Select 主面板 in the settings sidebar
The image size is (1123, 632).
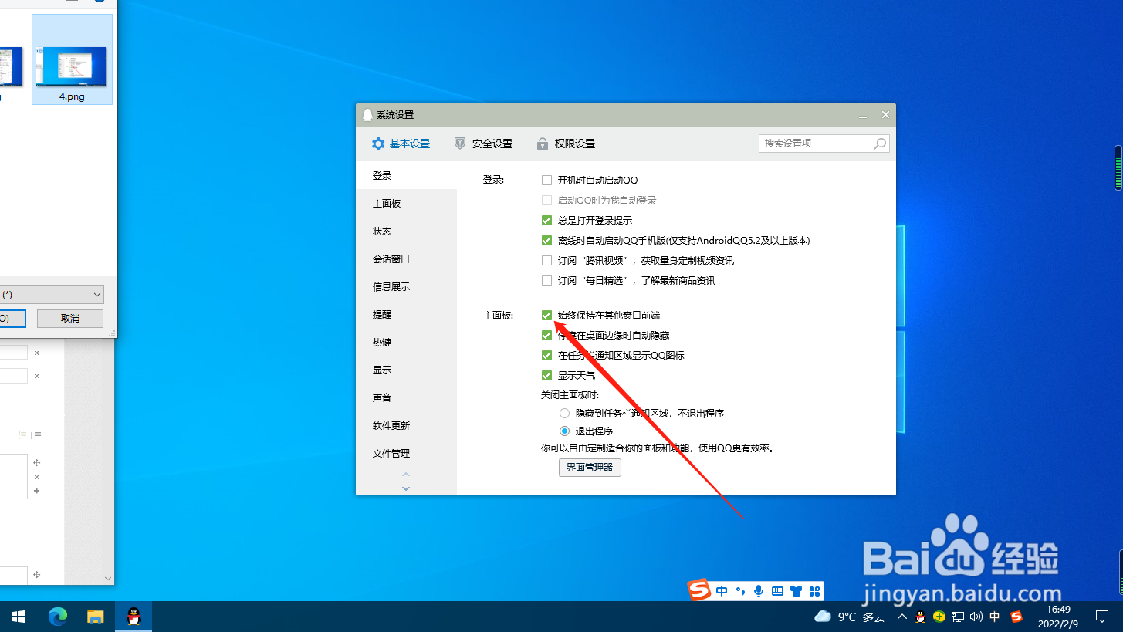(x=406, y=204)
